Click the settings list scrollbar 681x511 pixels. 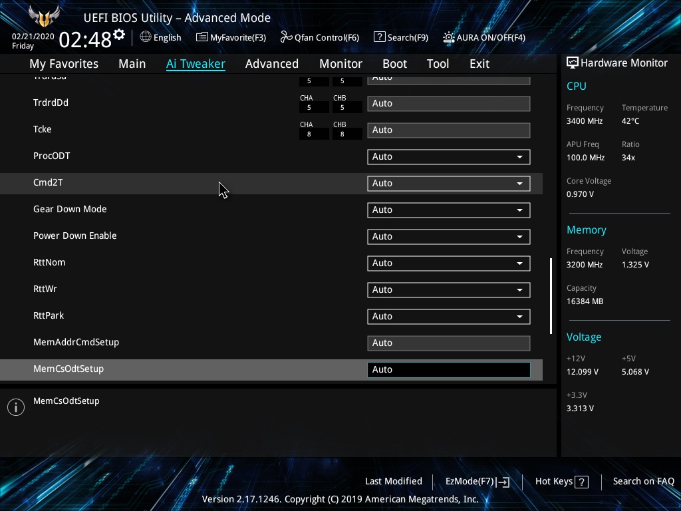(x=551, y=296)
